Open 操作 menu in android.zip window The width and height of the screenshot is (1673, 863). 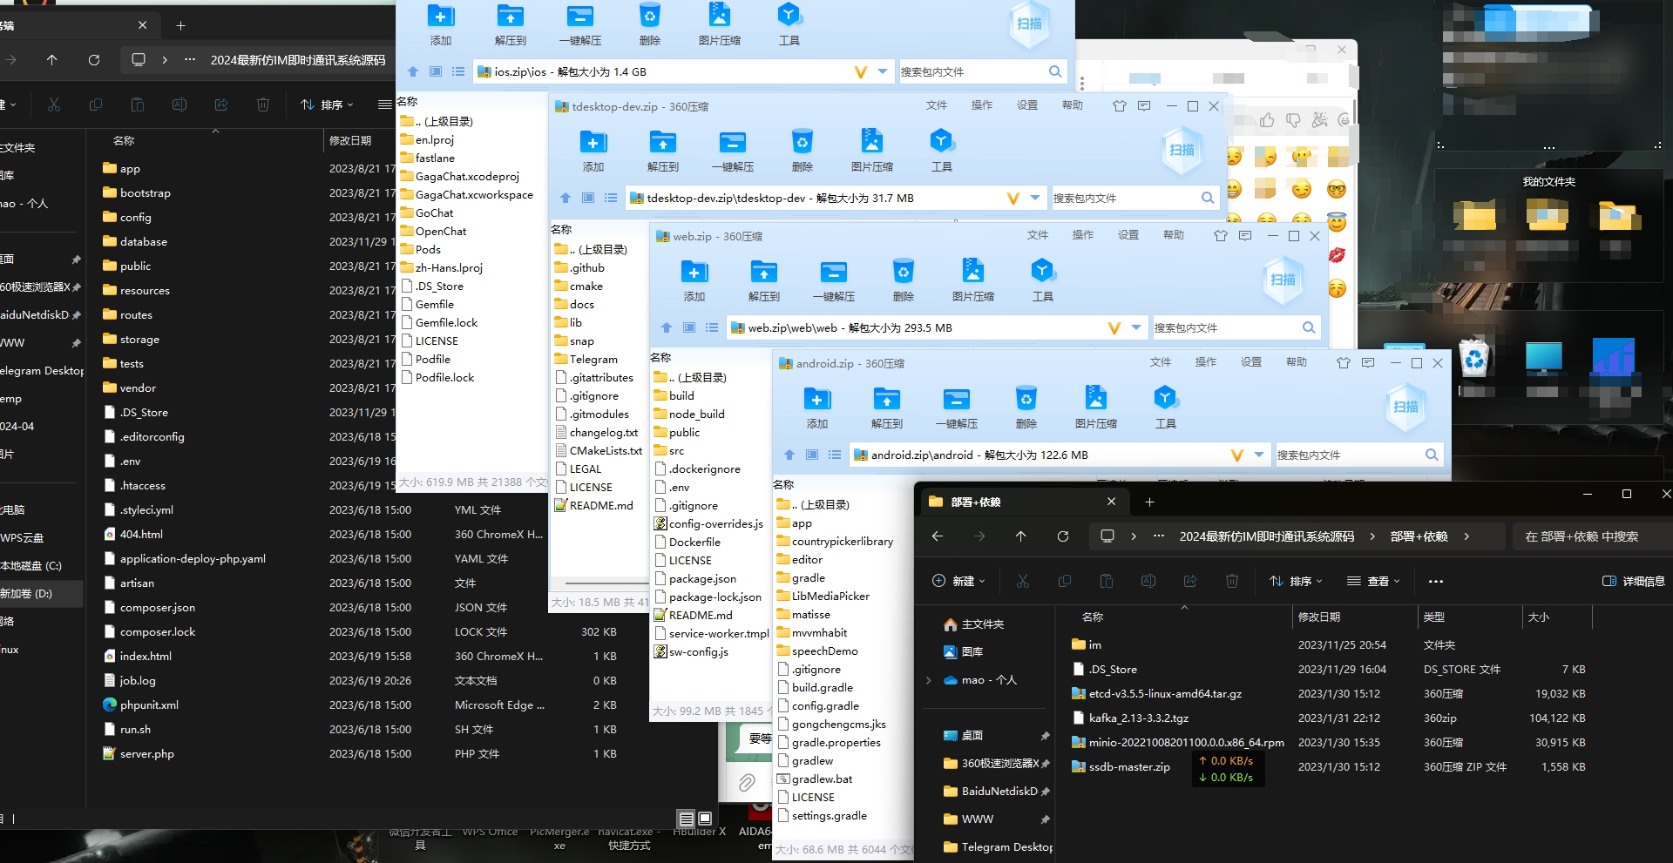point(1205,362)
